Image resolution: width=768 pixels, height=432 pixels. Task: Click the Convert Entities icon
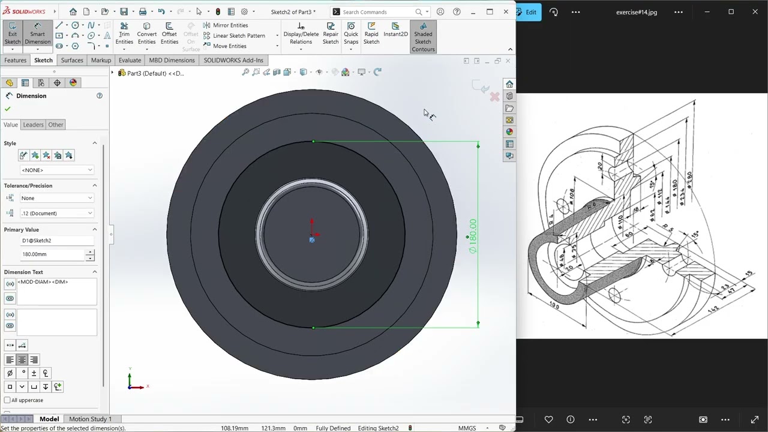[146, 34]
